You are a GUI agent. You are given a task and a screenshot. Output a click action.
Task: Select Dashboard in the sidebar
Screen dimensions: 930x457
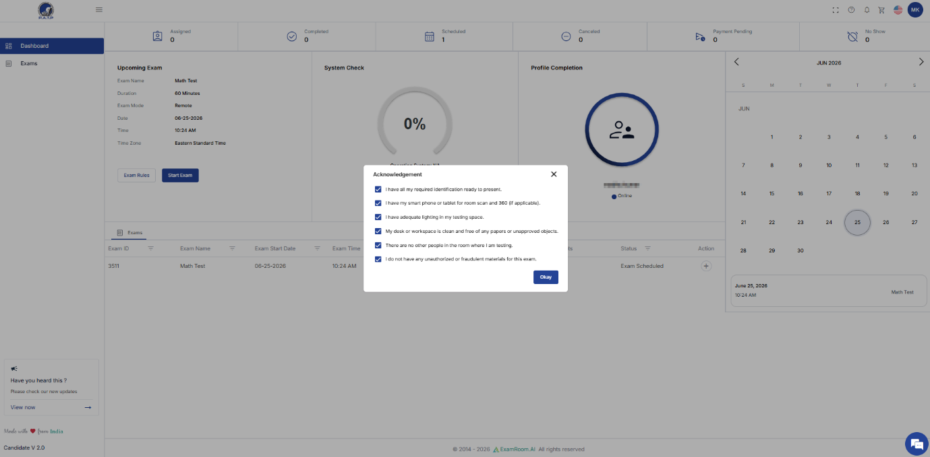(x=52, y=46)
